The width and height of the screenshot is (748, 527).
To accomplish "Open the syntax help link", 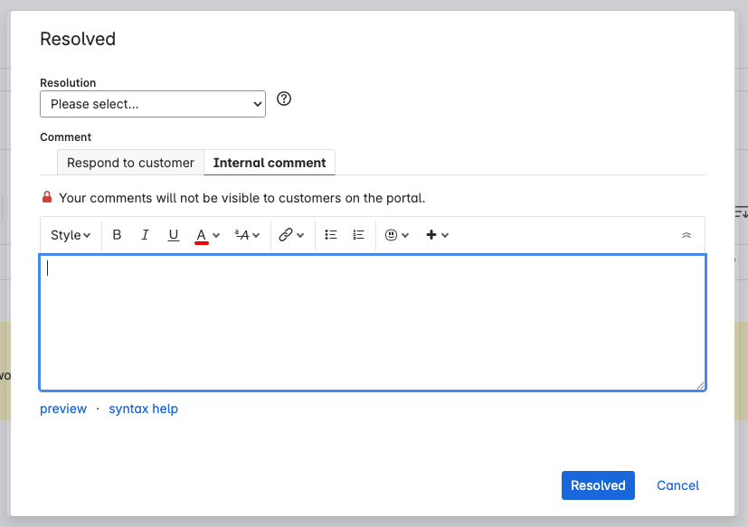I will (143, 409).
